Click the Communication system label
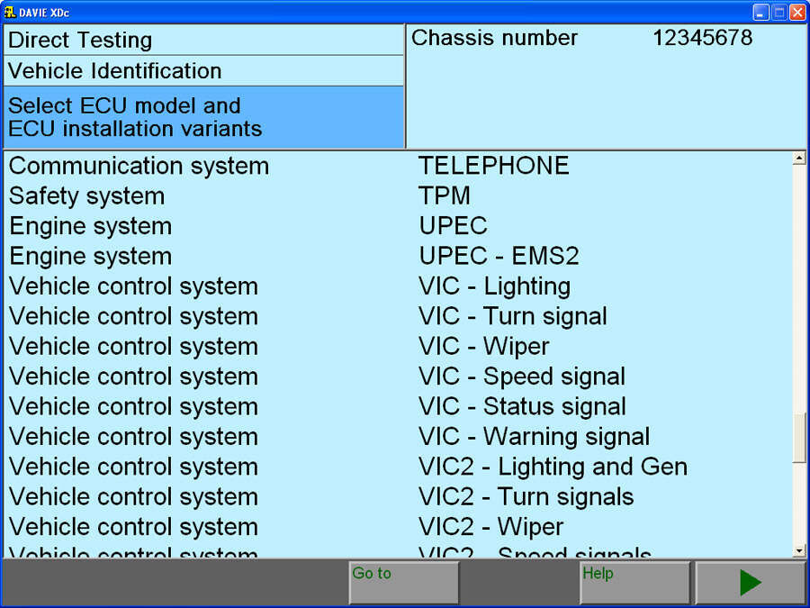 [x=139, y=167]
